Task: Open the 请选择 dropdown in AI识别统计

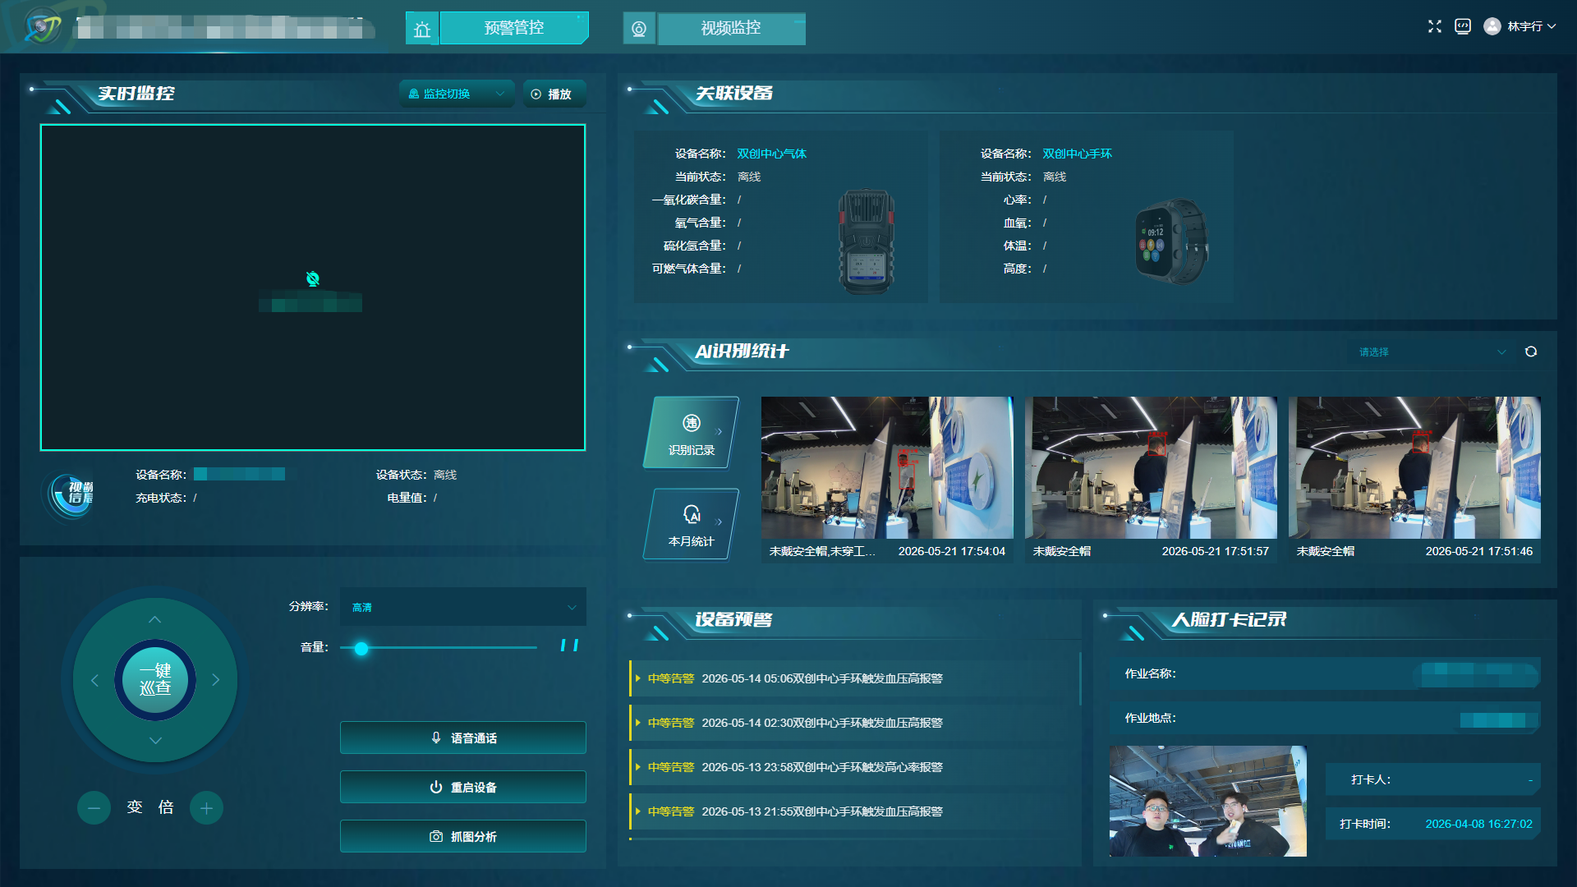Action: (1432, 352)
